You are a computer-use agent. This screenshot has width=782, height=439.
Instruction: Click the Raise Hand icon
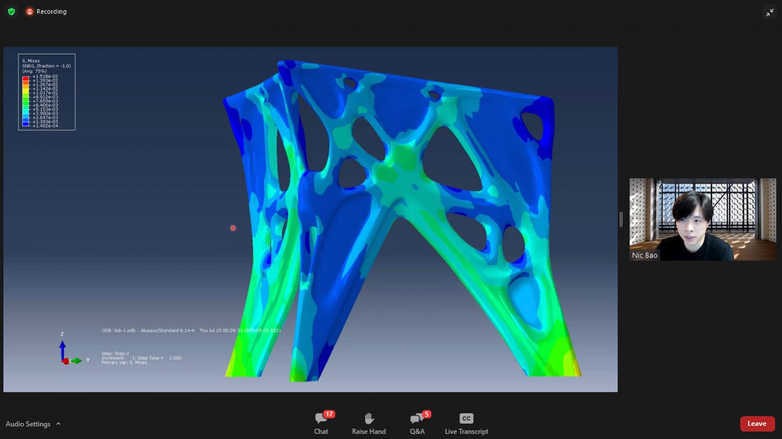[x=369, y=418]
